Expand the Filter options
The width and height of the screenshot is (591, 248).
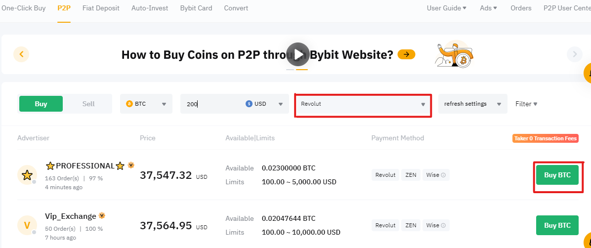(x=526, y=104)
